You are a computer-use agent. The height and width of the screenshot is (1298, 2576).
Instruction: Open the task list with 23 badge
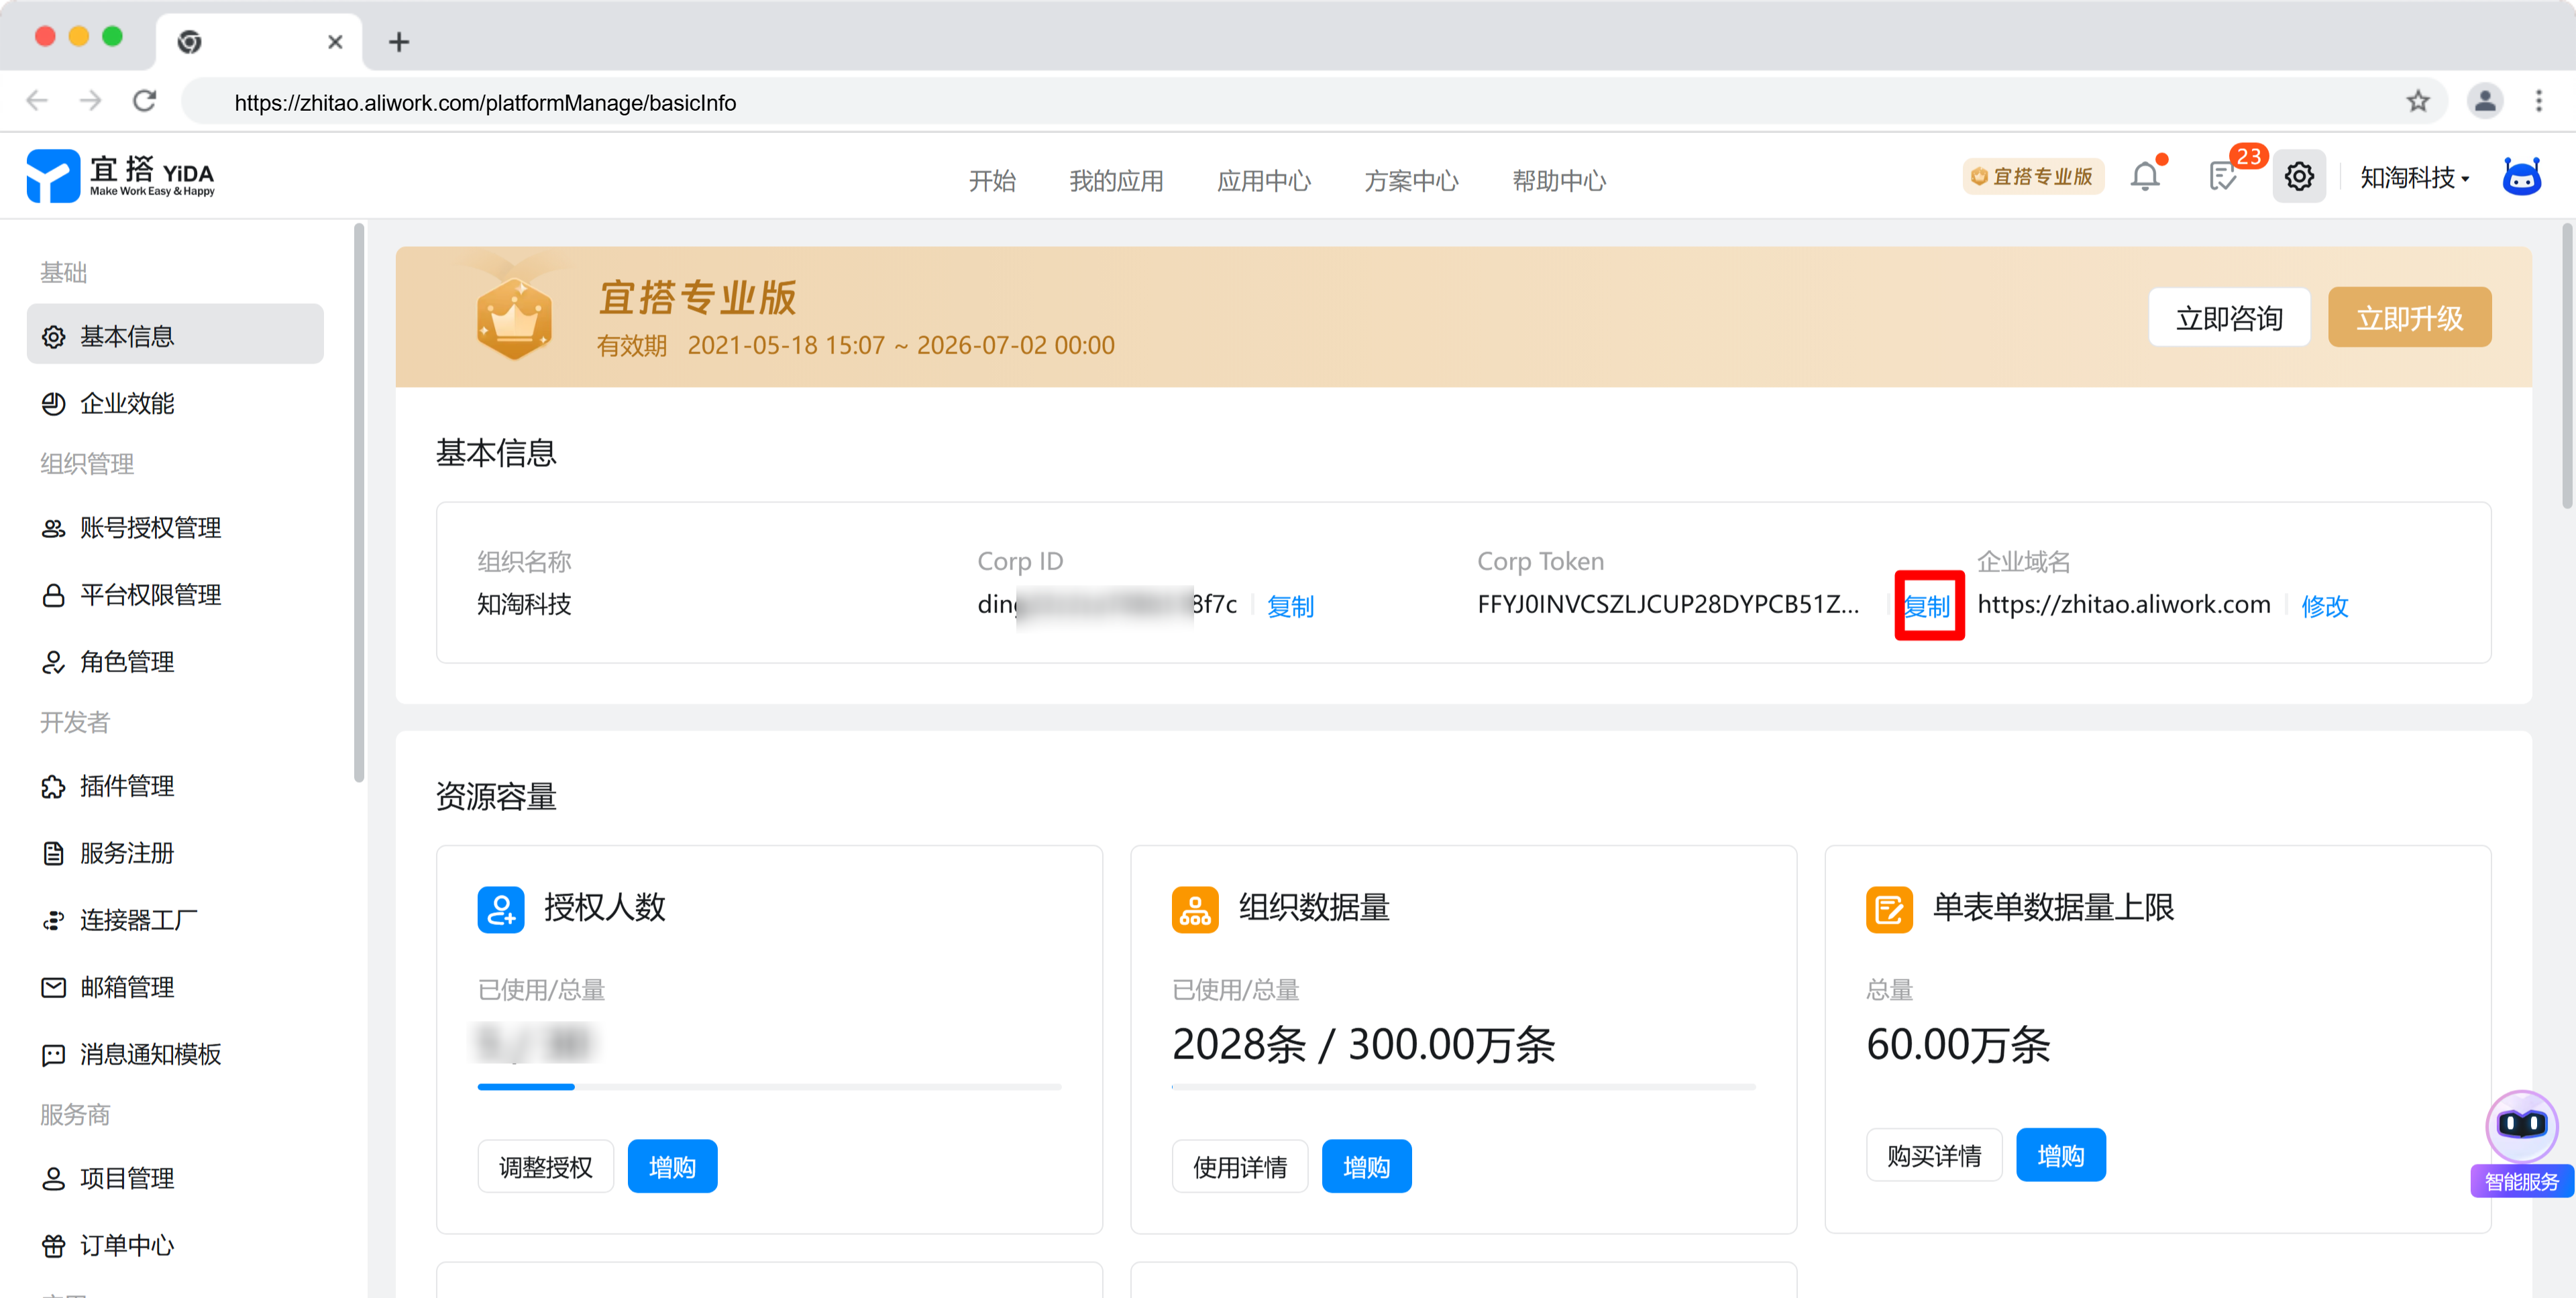point(2222,177)
